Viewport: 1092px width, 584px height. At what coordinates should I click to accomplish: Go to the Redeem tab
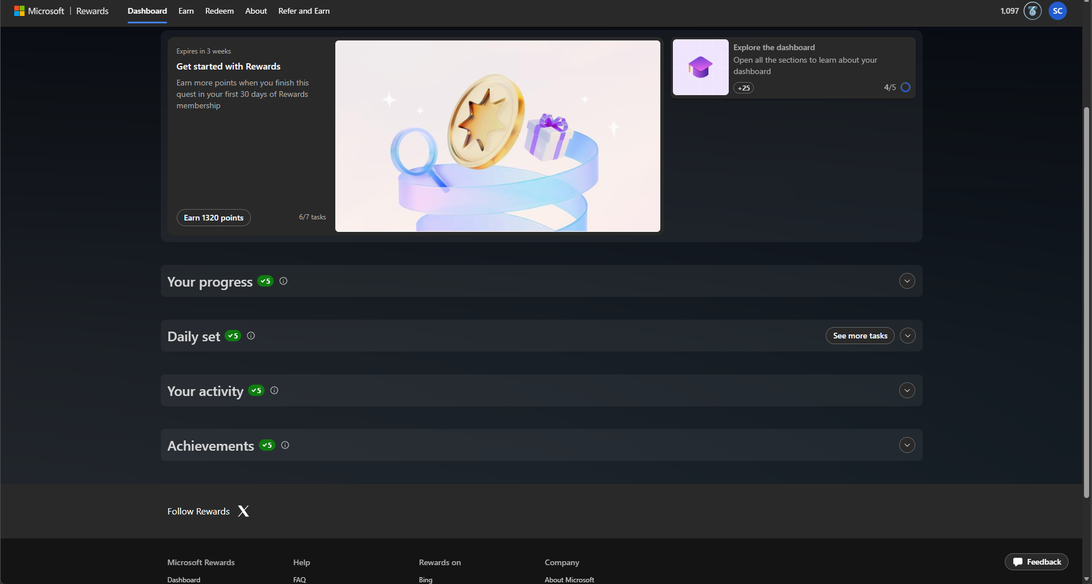[x=220, y=11]
